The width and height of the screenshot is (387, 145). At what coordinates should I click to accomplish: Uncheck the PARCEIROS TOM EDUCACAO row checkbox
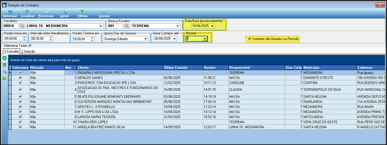pos(20,83)
